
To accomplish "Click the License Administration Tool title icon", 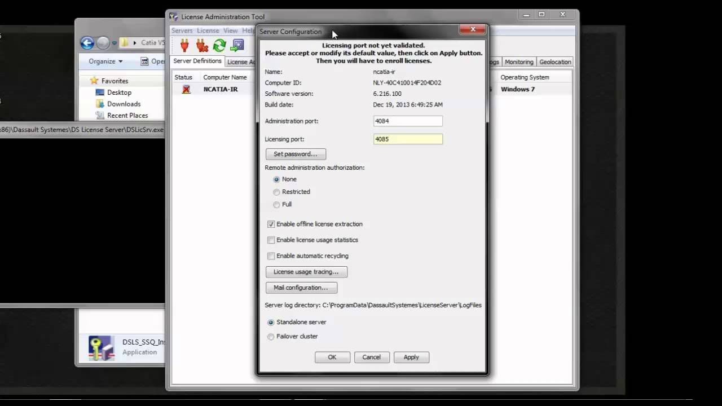I will coord(174,16).
